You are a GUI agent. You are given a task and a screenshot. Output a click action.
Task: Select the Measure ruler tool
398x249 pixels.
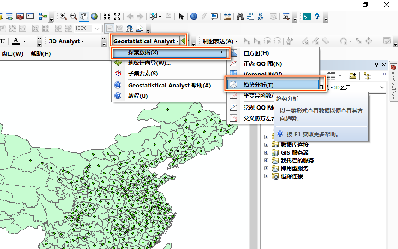(x=227, y=17)
